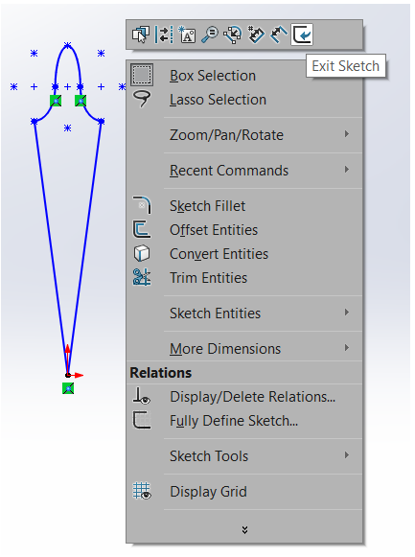Click the dimension icon with diagonal arrows
Viewport: 415px width, 557px height.
(279, 35)
